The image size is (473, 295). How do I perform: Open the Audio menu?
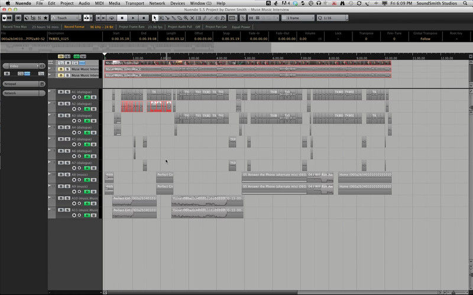point(84,4)
